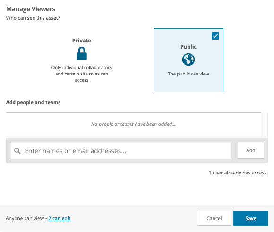Click the Public heading label
This screenshot has width=274, height=232.
point(188,47)
